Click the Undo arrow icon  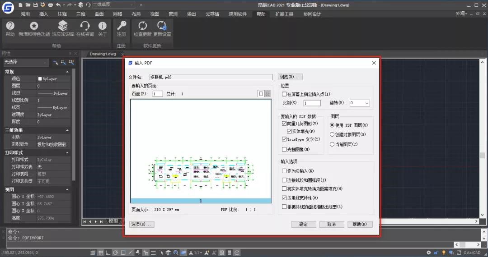coord(58,5)
